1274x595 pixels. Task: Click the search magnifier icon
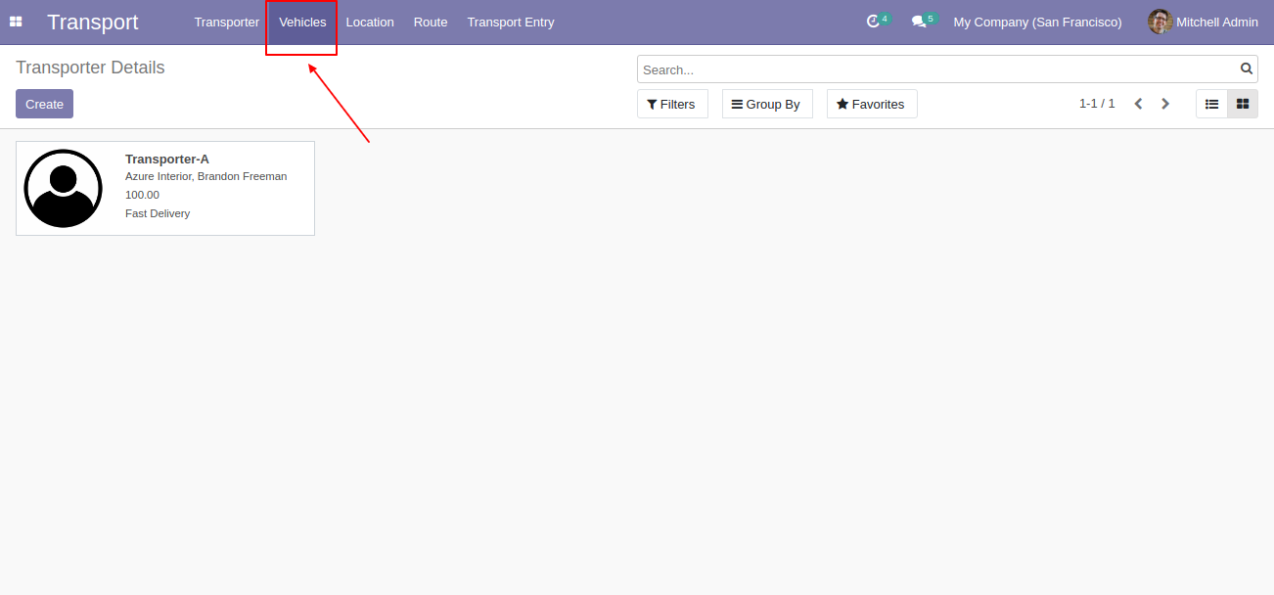click(1247, 69)
